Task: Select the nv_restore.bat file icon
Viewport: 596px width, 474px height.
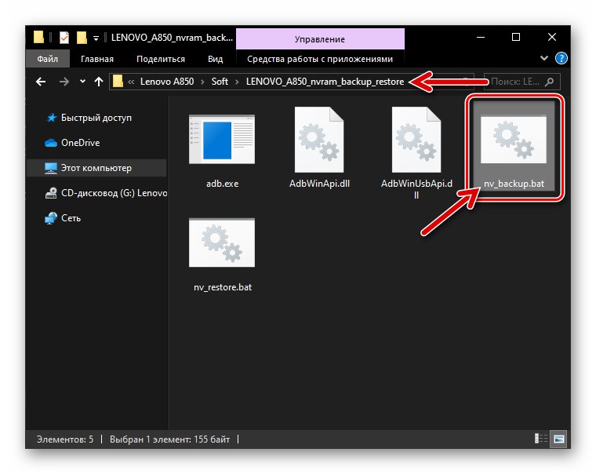Action: (222, 242)
